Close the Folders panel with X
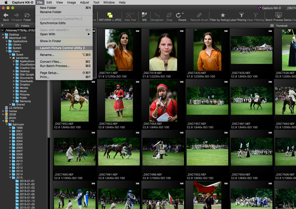Screen dimensions: 296x209 tap(2, 25)
